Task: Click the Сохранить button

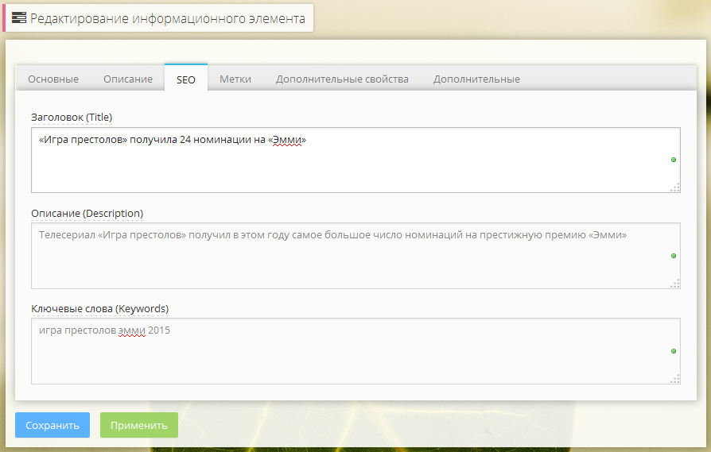Action: pyautogui.click(x=52, y=425)
